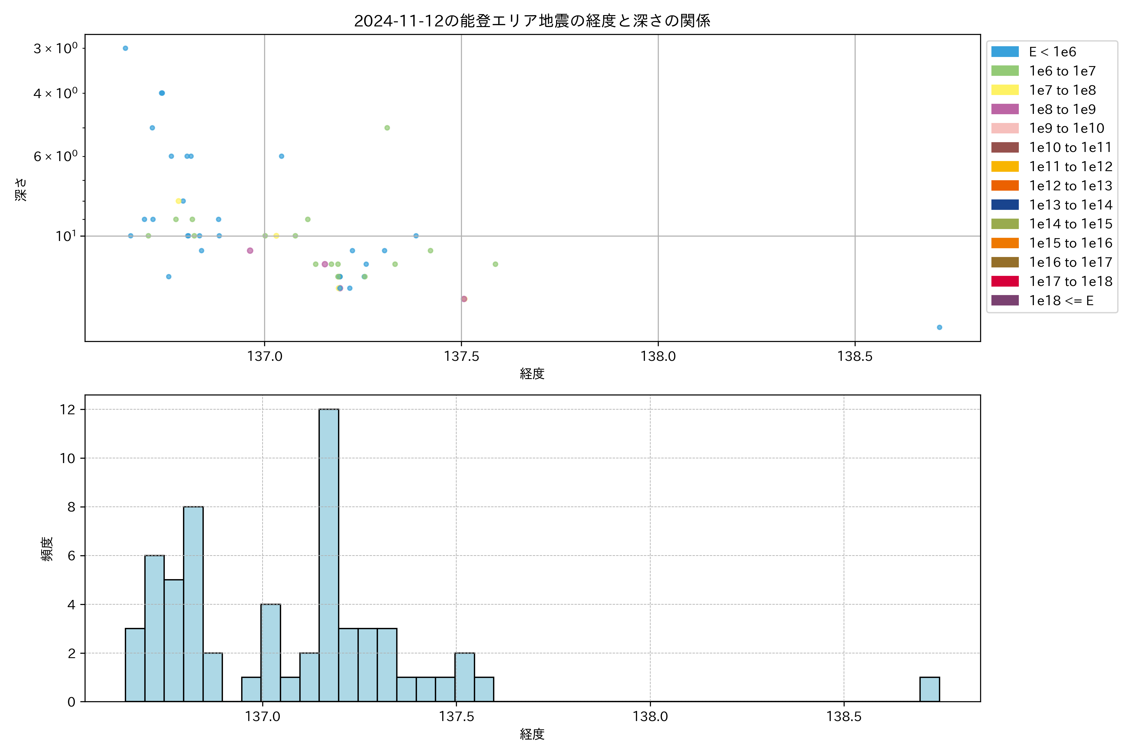This screenshot has width=1132, height=755.
Task: Click the histogram bar with frequency 8
Action: pos(193,604)
